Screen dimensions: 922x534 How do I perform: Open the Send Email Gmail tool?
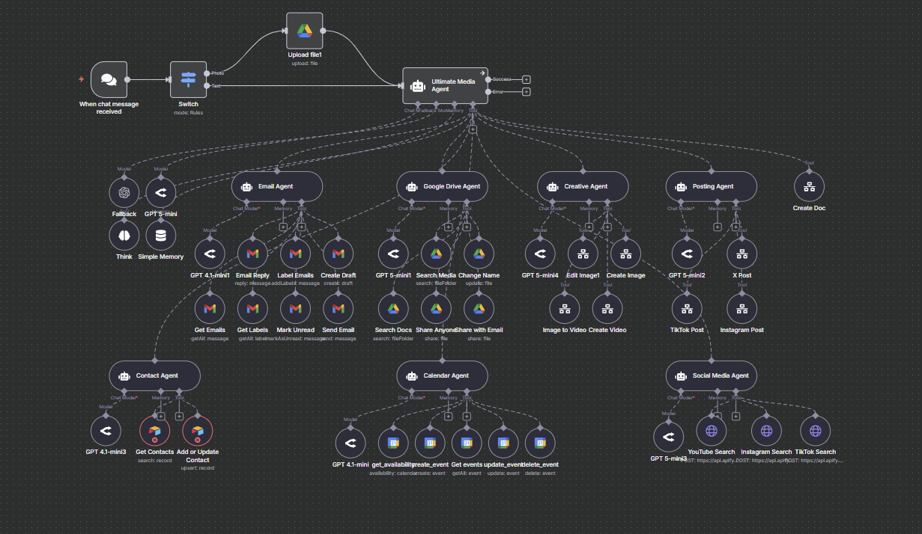pyautogui.click(x=338, y=307)
